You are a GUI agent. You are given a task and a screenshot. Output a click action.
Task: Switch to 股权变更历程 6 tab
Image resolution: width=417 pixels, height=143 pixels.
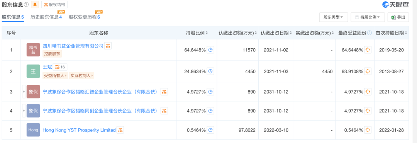point(84,17)
